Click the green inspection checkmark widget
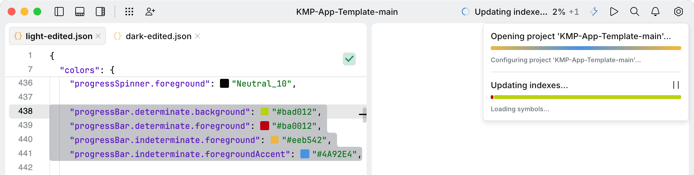 349,59
